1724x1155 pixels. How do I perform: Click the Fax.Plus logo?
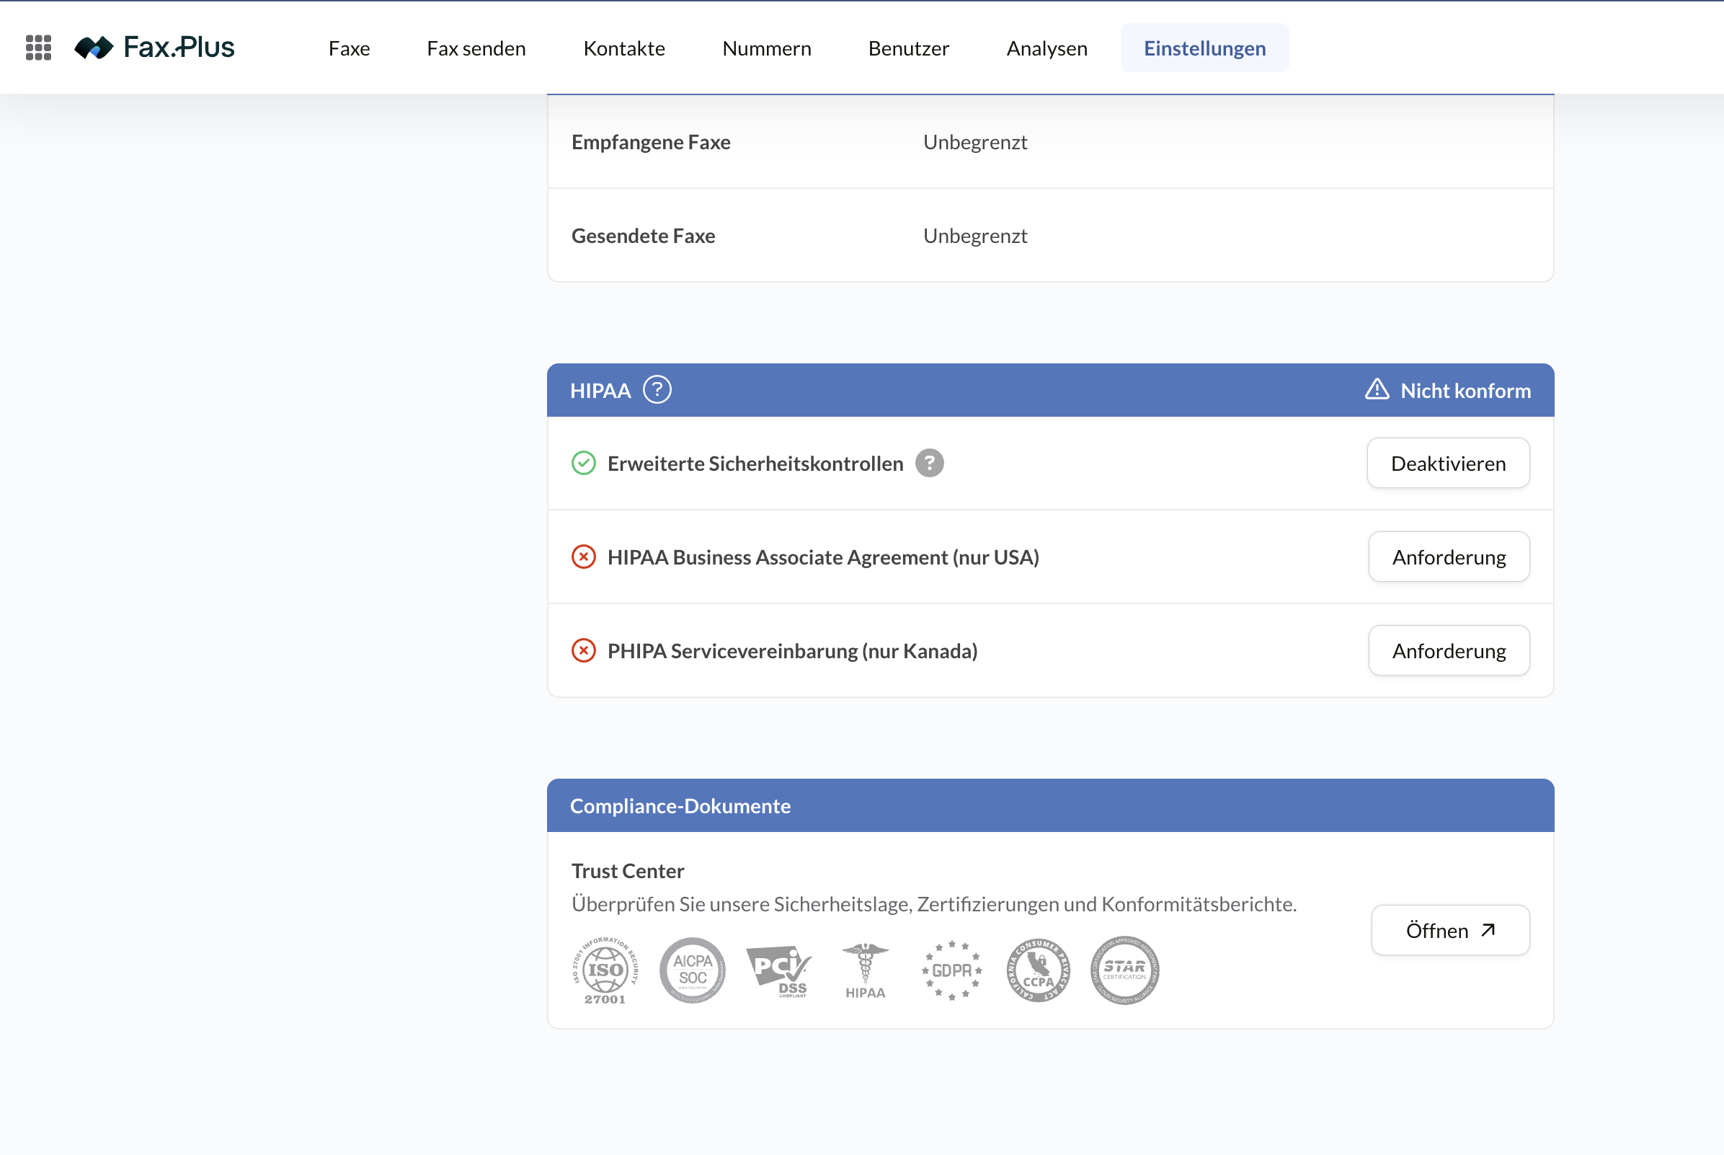155,48
